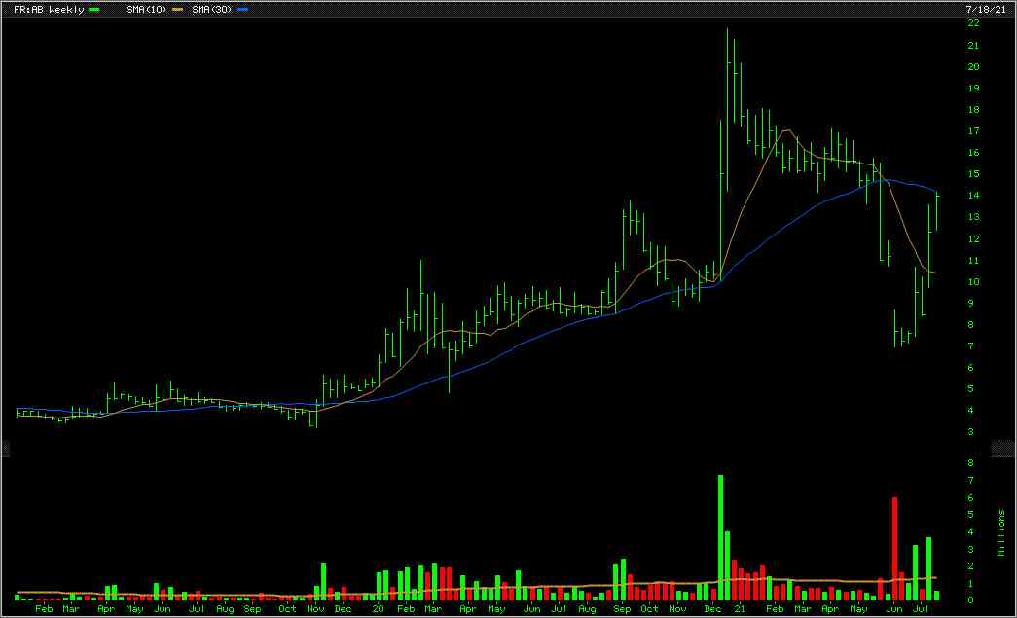1017x618 pixels.
Task: Click the vertical Millions volume label
Action: [x=1000, y=532]
